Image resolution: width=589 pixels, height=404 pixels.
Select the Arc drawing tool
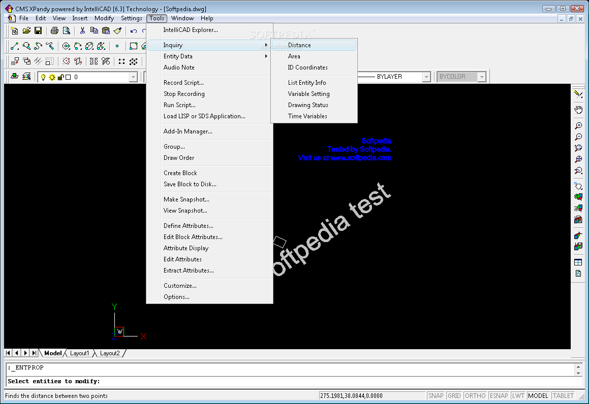78,46
